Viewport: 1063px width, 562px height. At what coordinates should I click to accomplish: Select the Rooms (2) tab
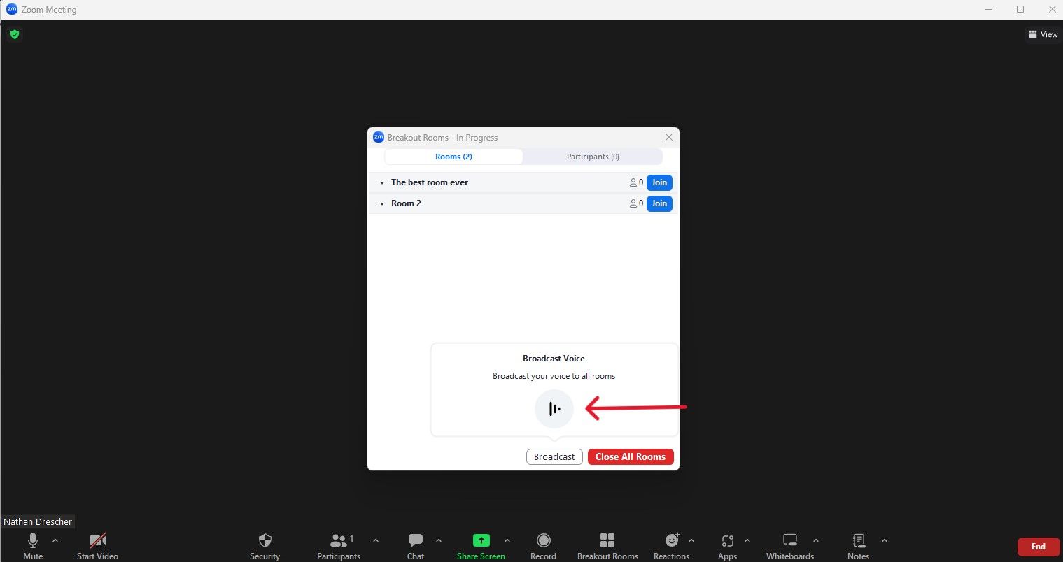point(453,157)
